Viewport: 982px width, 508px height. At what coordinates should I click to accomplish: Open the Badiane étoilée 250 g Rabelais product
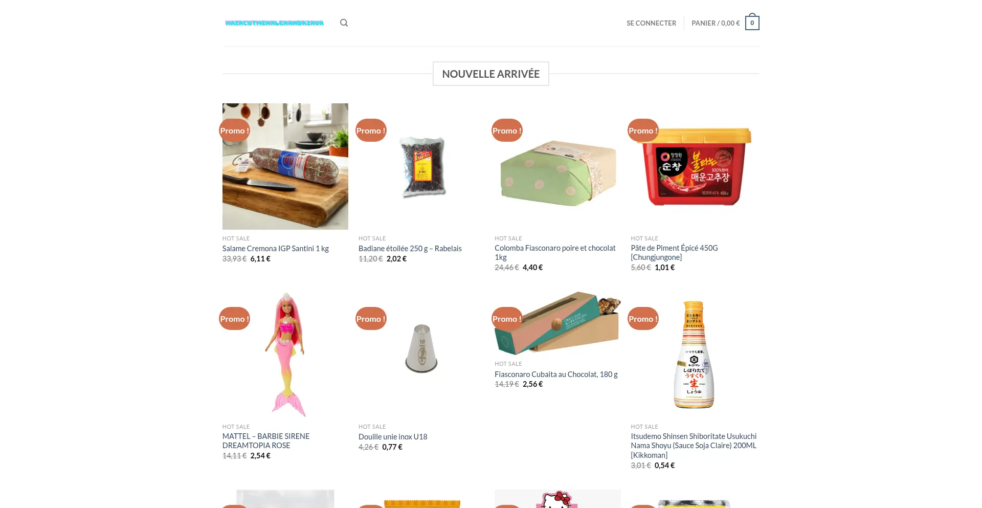410,249
